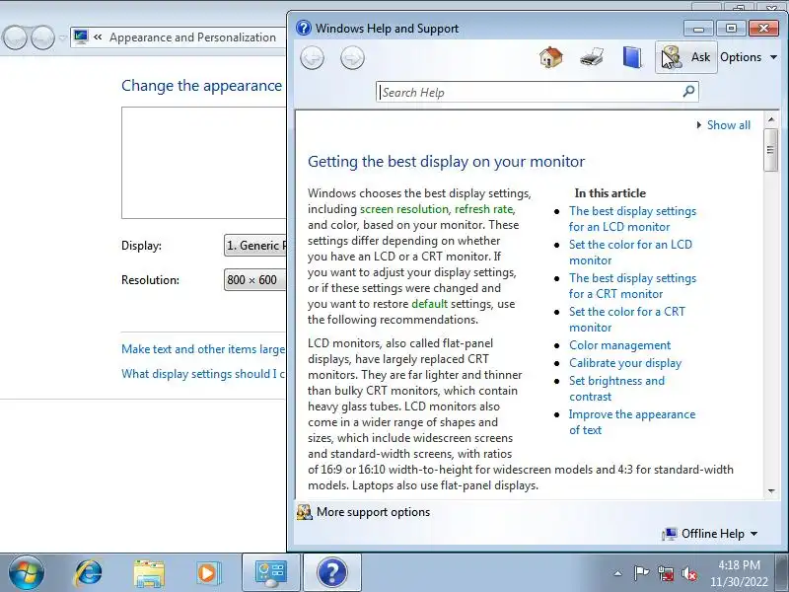
Task: Click the Search Help input field
Action: (529, 92)
